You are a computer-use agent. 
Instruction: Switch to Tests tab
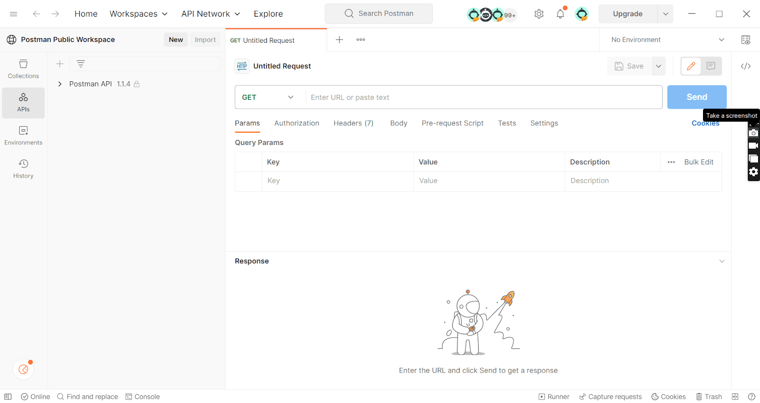[x=507, y=123]
